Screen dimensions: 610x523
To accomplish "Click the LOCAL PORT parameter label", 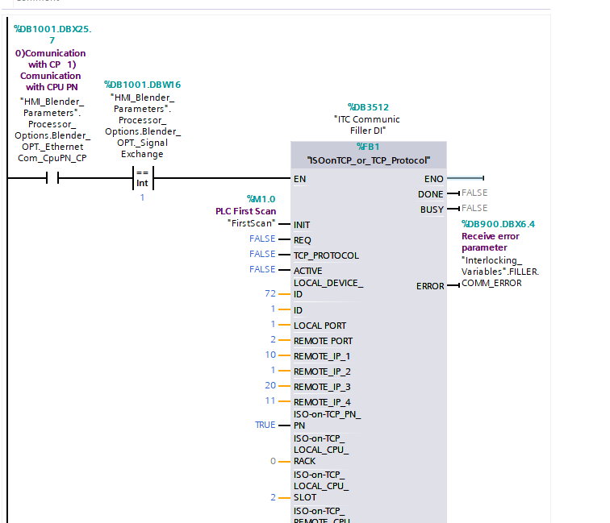I will pos(320,326).
